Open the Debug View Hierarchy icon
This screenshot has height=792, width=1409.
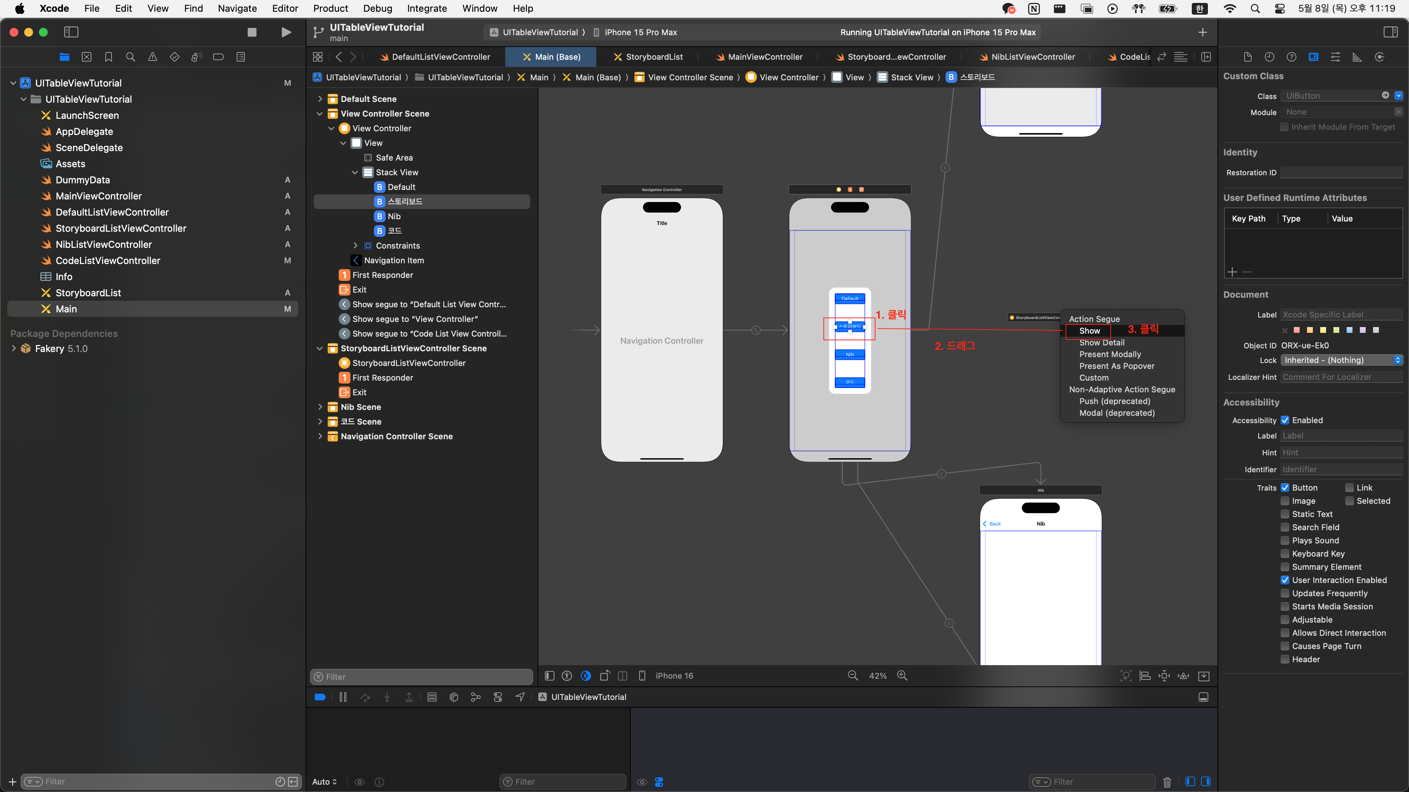click(x=454, y=697)
